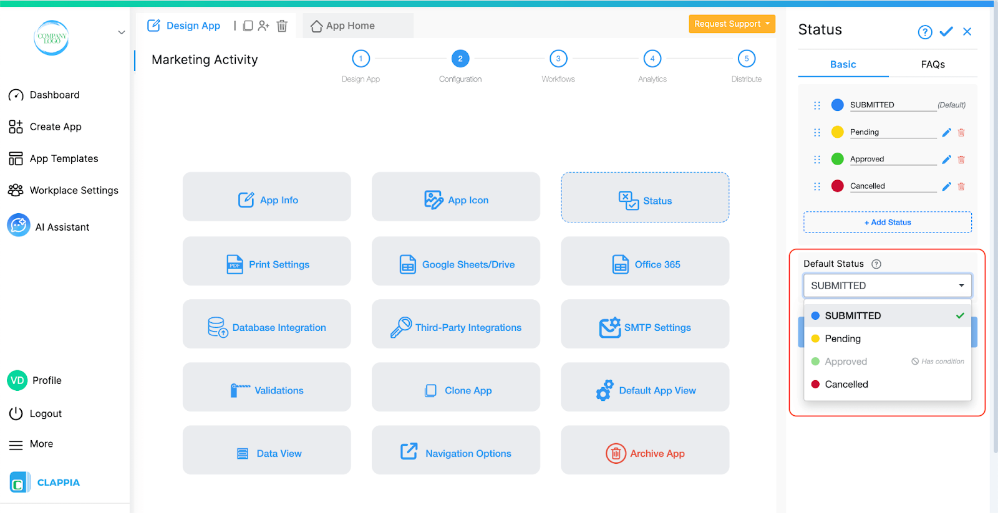Choose Cancelled in default status list
The height and width of the screenshot is (513, 998).
[888, 384]
